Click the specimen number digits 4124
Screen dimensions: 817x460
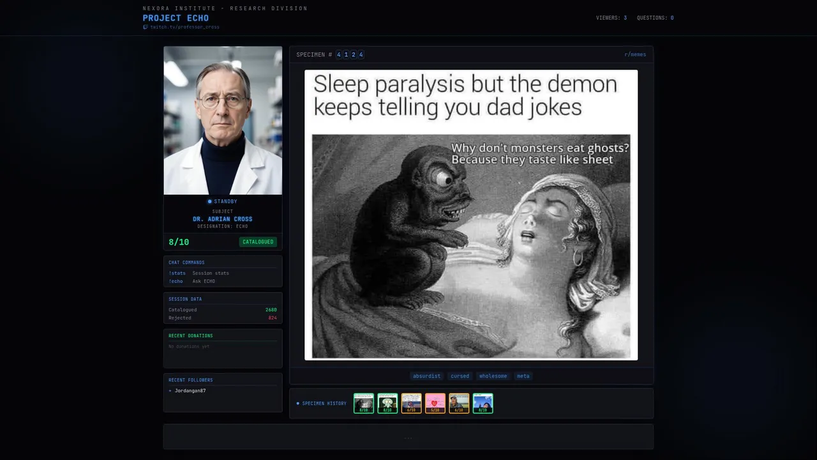point(350,55)
